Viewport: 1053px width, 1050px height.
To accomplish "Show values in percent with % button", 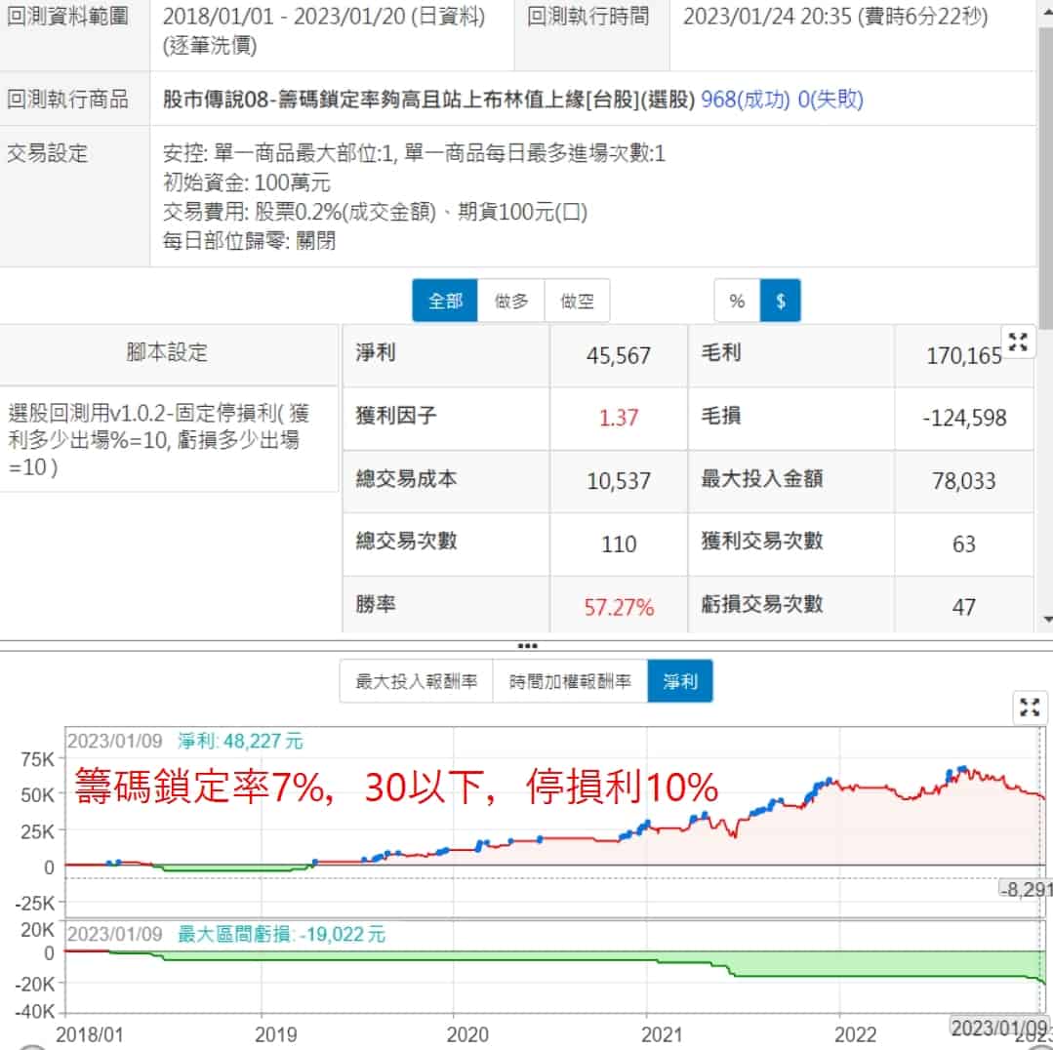I will tap(737, 301).
